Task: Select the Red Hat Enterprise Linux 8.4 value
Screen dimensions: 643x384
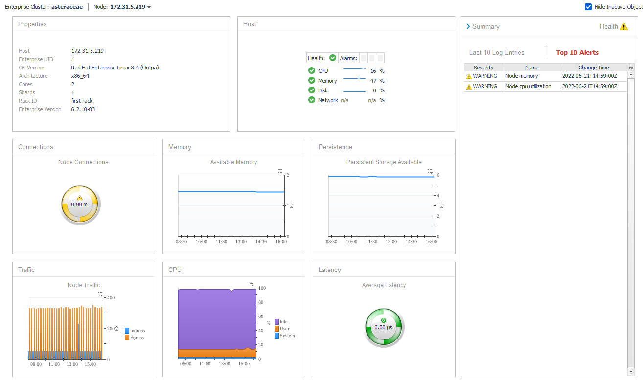Action: click(115, 68)
